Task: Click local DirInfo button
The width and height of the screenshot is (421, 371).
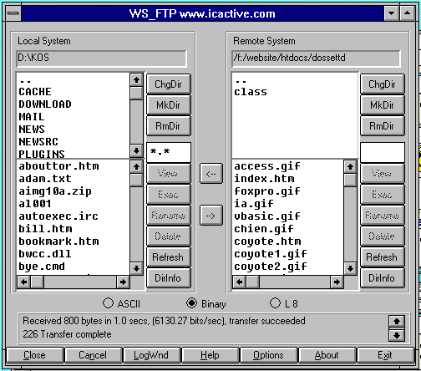Action: tap(169, 278)
